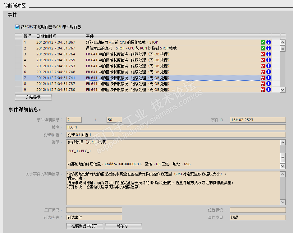Screen dimensions: 293x233
Task: Click 事件 column header in event table
Action: pos(172,36)
